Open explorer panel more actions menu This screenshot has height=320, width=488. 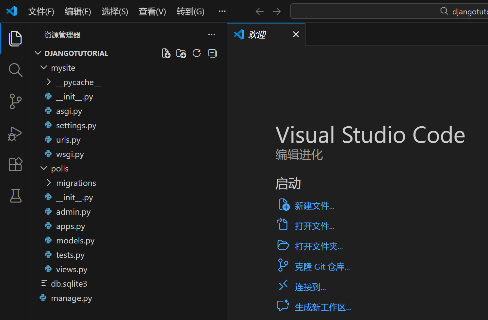click(x=212, y=34)
